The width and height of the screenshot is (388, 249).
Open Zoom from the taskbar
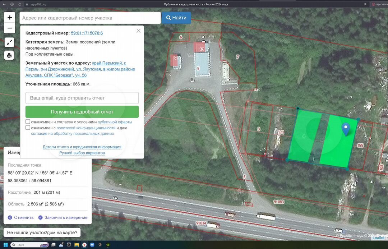92,245
